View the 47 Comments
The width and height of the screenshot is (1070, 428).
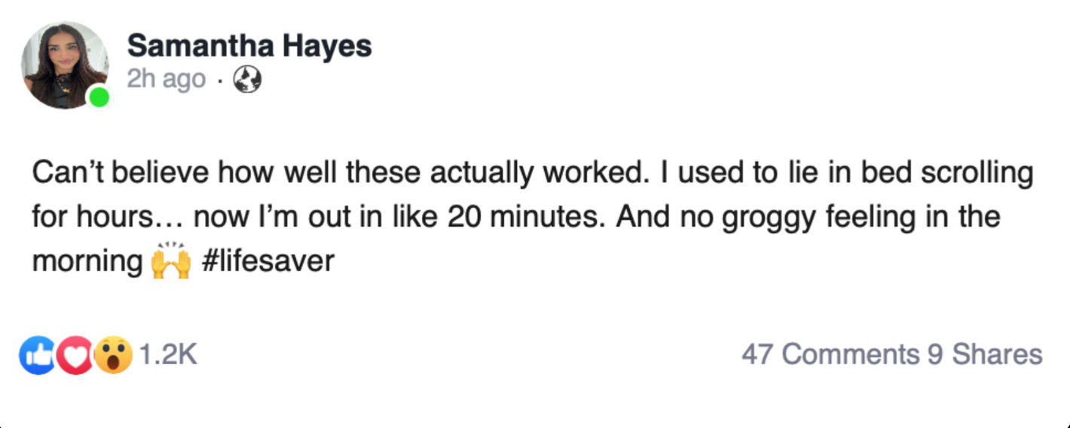[830, 354]
